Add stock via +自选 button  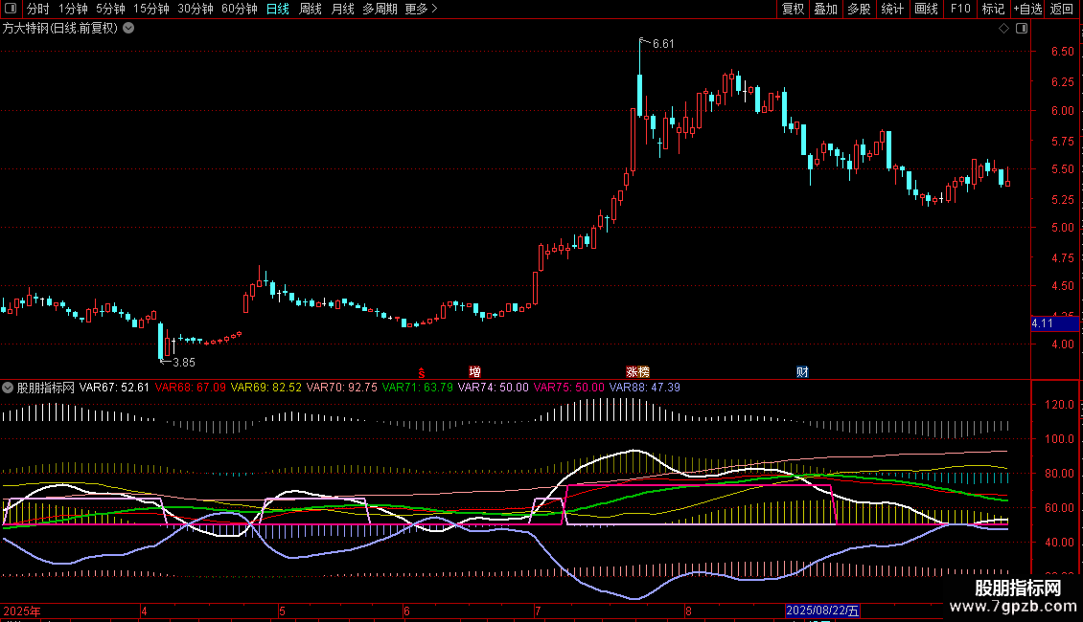click(1026, 9)
